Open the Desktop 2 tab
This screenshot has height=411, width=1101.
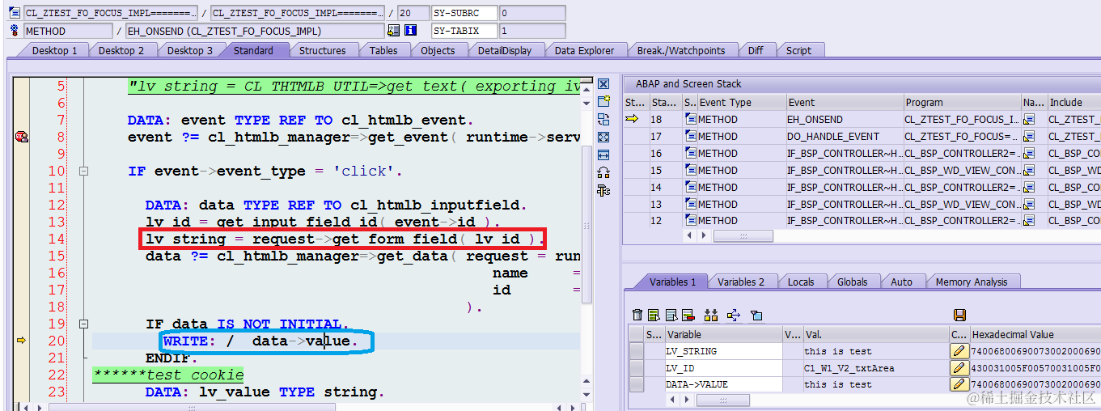[x=121, y=50]
